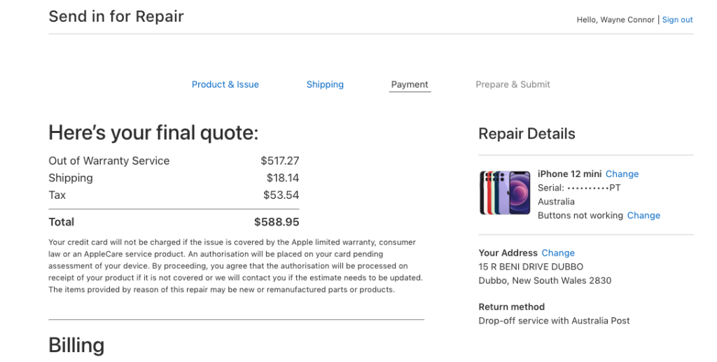Click the Billing section heading
Viewport: 717px width, 362px height.
[x=76, y=346]
